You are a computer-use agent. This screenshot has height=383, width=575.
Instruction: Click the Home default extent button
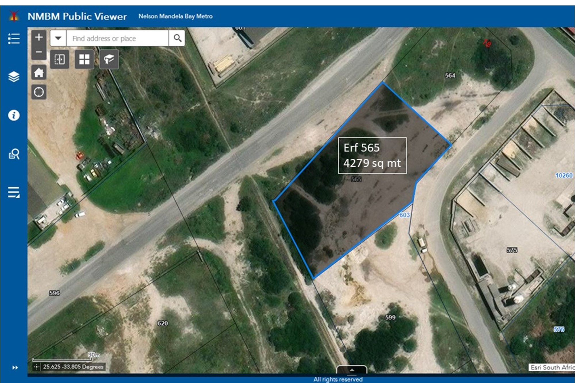pyautogui.click(x=39, y=72)
